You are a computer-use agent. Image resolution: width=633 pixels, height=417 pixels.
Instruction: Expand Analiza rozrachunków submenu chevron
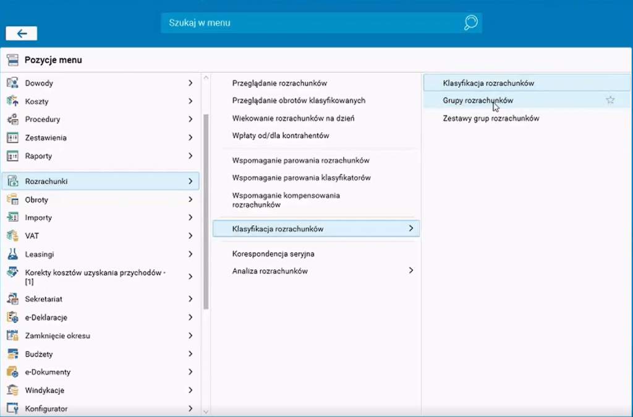(x=410, y=270)
